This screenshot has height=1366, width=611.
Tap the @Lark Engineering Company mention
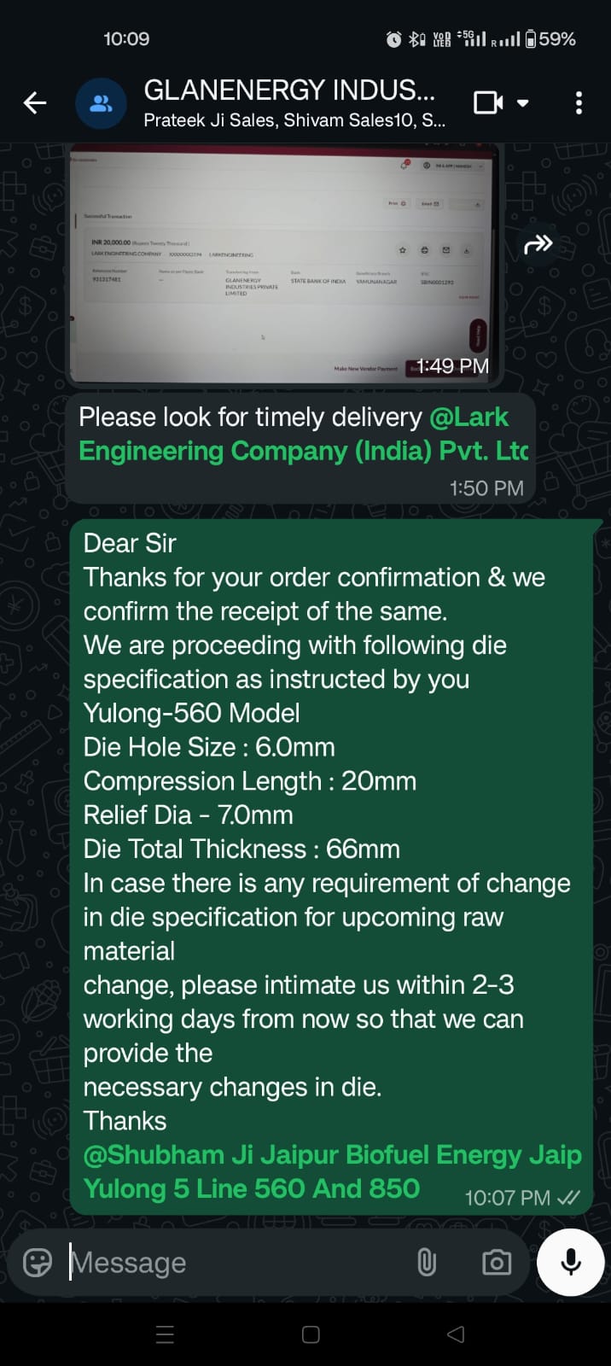[303, 435]
